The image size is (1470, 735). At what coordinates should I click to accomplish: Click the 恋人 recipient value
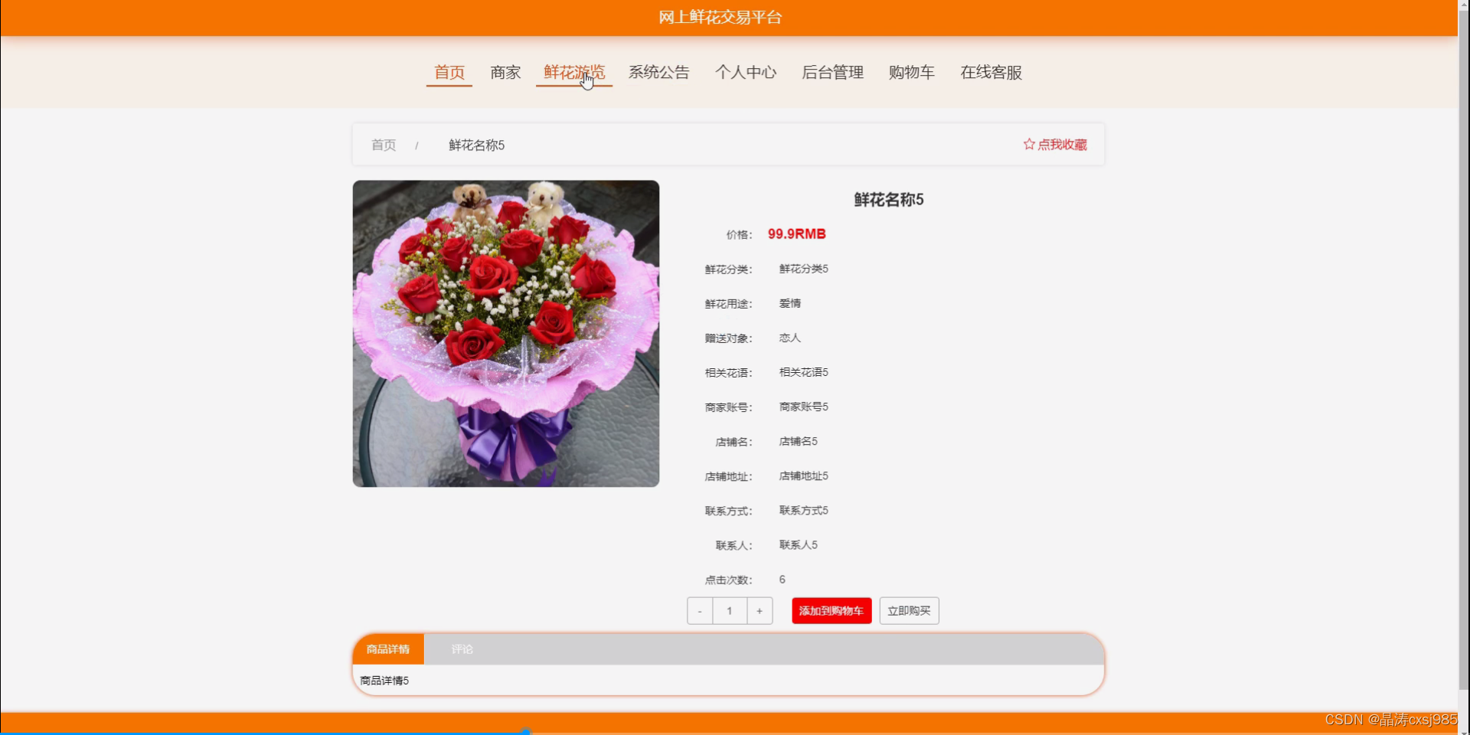pyautogui.click(x=790, y=338)
